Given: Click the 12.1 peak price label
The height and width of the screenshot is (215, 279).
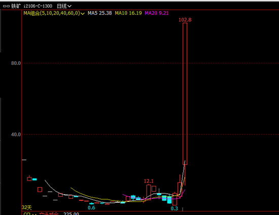Looking at the screenshot, I should click(149, 181).
